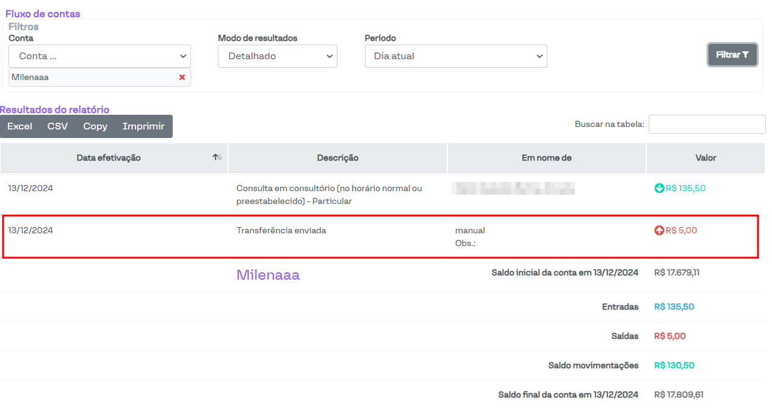772x414 pixels.
Task: Expand the Modo de resultados dropdown
Action: tap(277, 56)
